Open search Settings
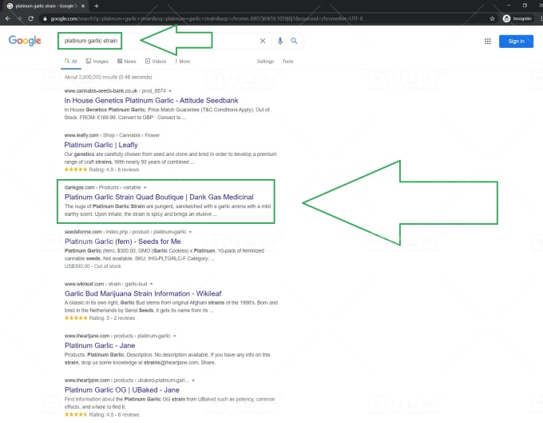The image size is (543, 423). click(265, 62)
